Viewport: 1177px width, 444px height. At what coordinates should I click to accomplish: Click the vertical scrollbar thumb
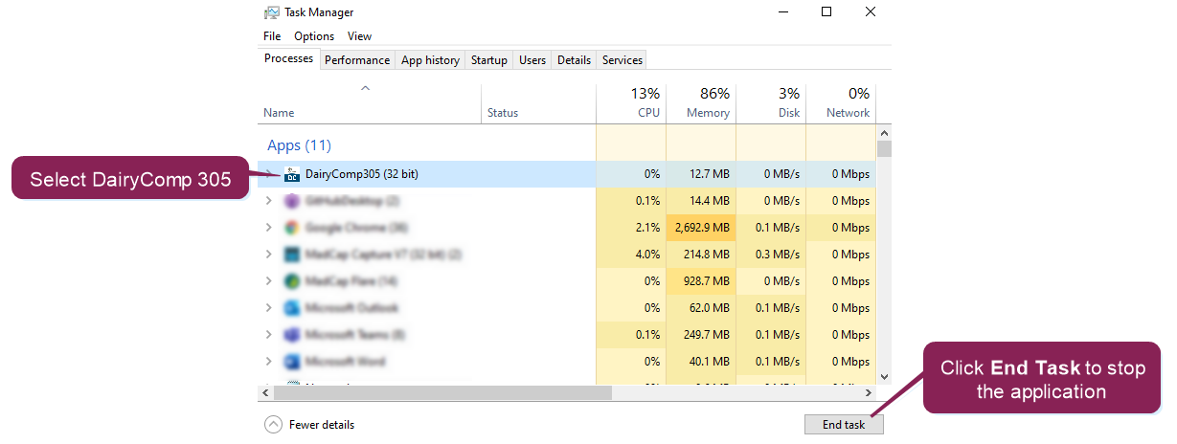click(884, 148)
